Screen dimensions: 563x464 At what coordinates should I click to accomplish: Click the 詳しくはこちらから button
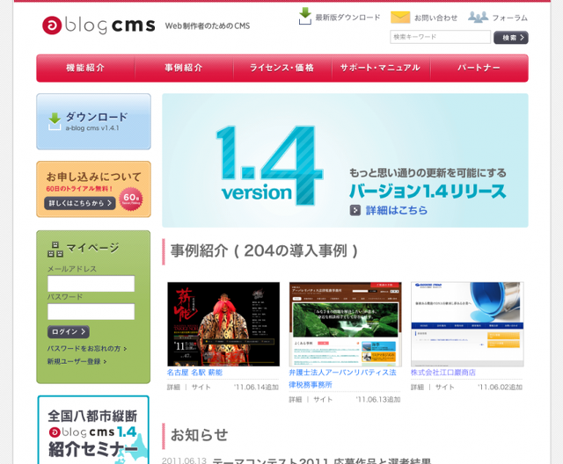click(x=79, y=203)
